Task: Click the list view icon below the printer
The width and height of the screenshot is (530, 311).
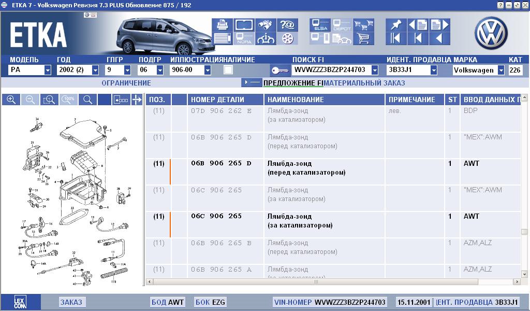Action: pos(223,38)
